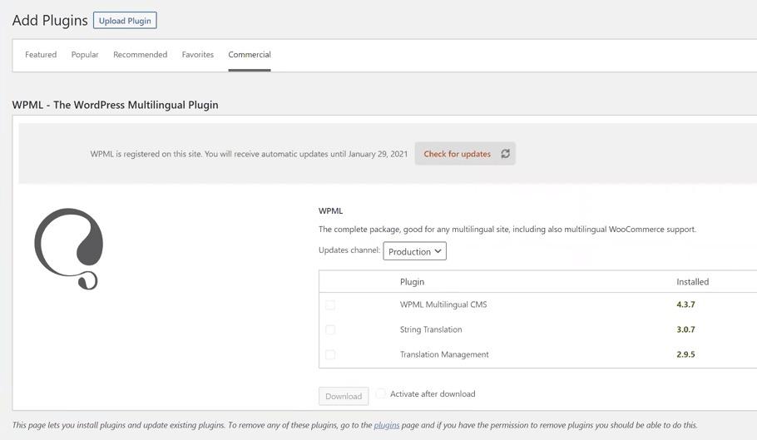
Task: Click the Download button
Action: (x=344, y=396)
